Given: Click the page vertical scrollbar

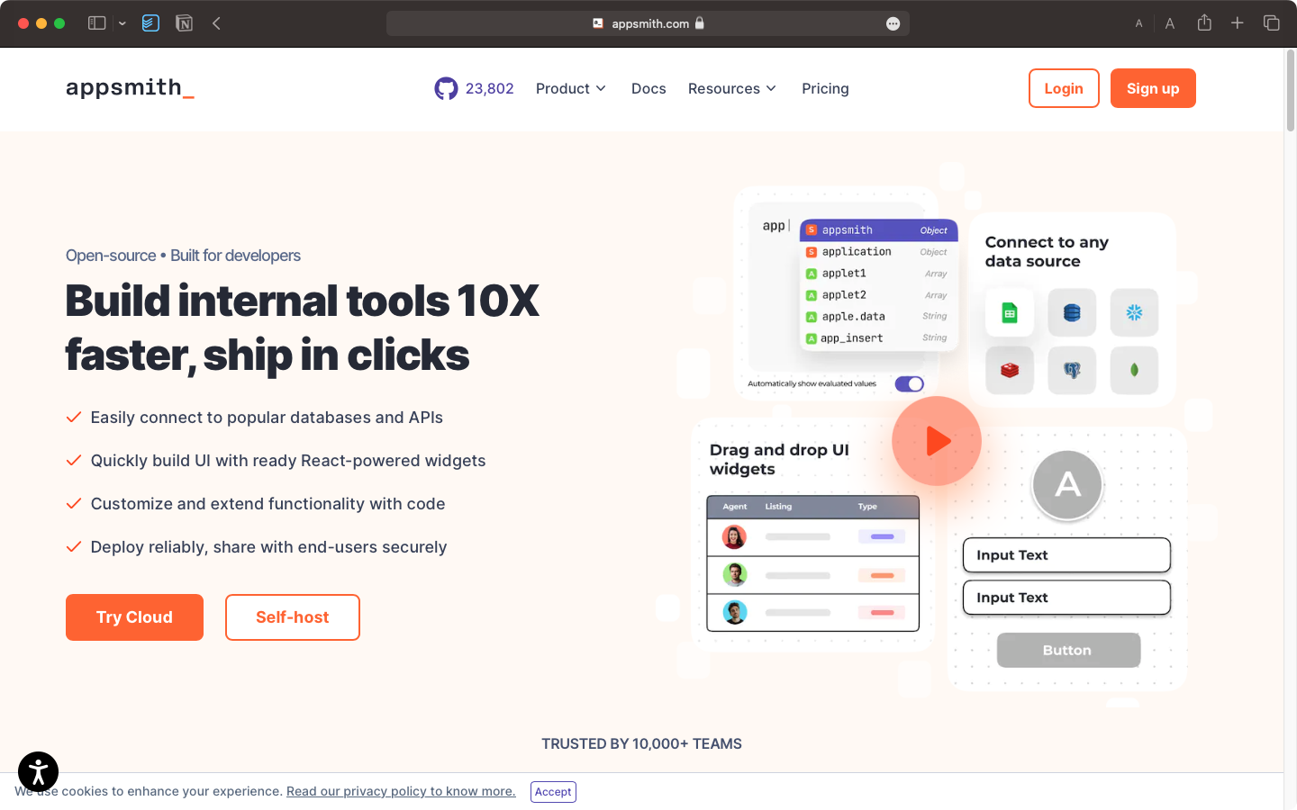Looking at the screenshot, I should click(1290, 91).
